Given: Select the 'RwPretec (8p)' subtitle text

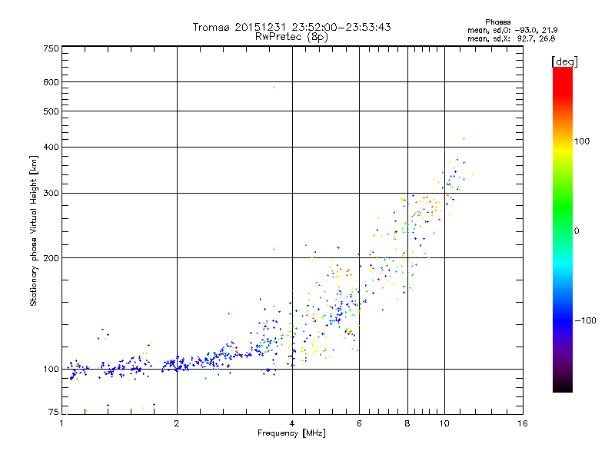Looking at the screenshot, I should coord(291,37).
